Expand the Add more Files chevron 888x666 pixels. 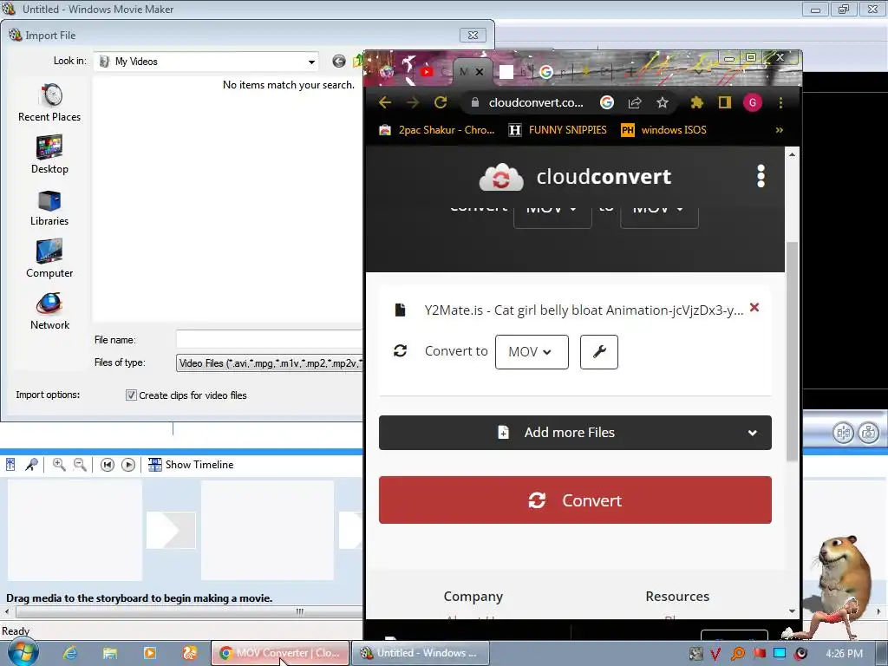(752, 433)
